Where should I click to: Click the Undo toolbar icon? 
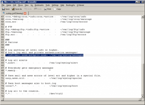point(26,9)
